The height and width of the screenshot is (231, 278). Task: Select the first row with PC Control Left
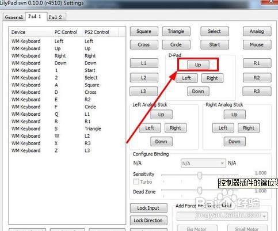point(67,41)
